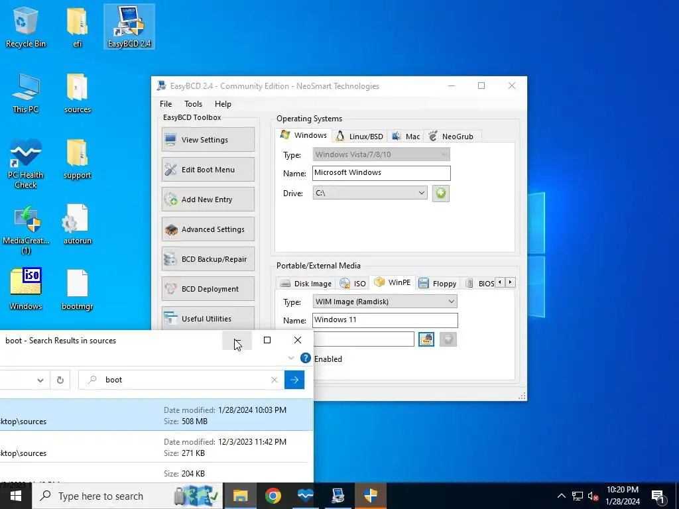Select the 271 KB search result row
The width and height of the screenshot is (679, 509).
point(156,447)
